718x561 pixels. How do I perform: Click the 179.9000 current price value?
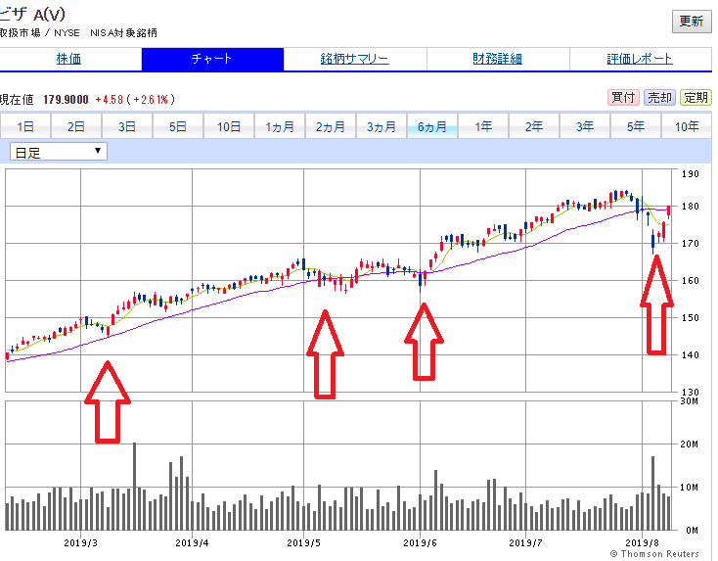[x=66, y=100]
